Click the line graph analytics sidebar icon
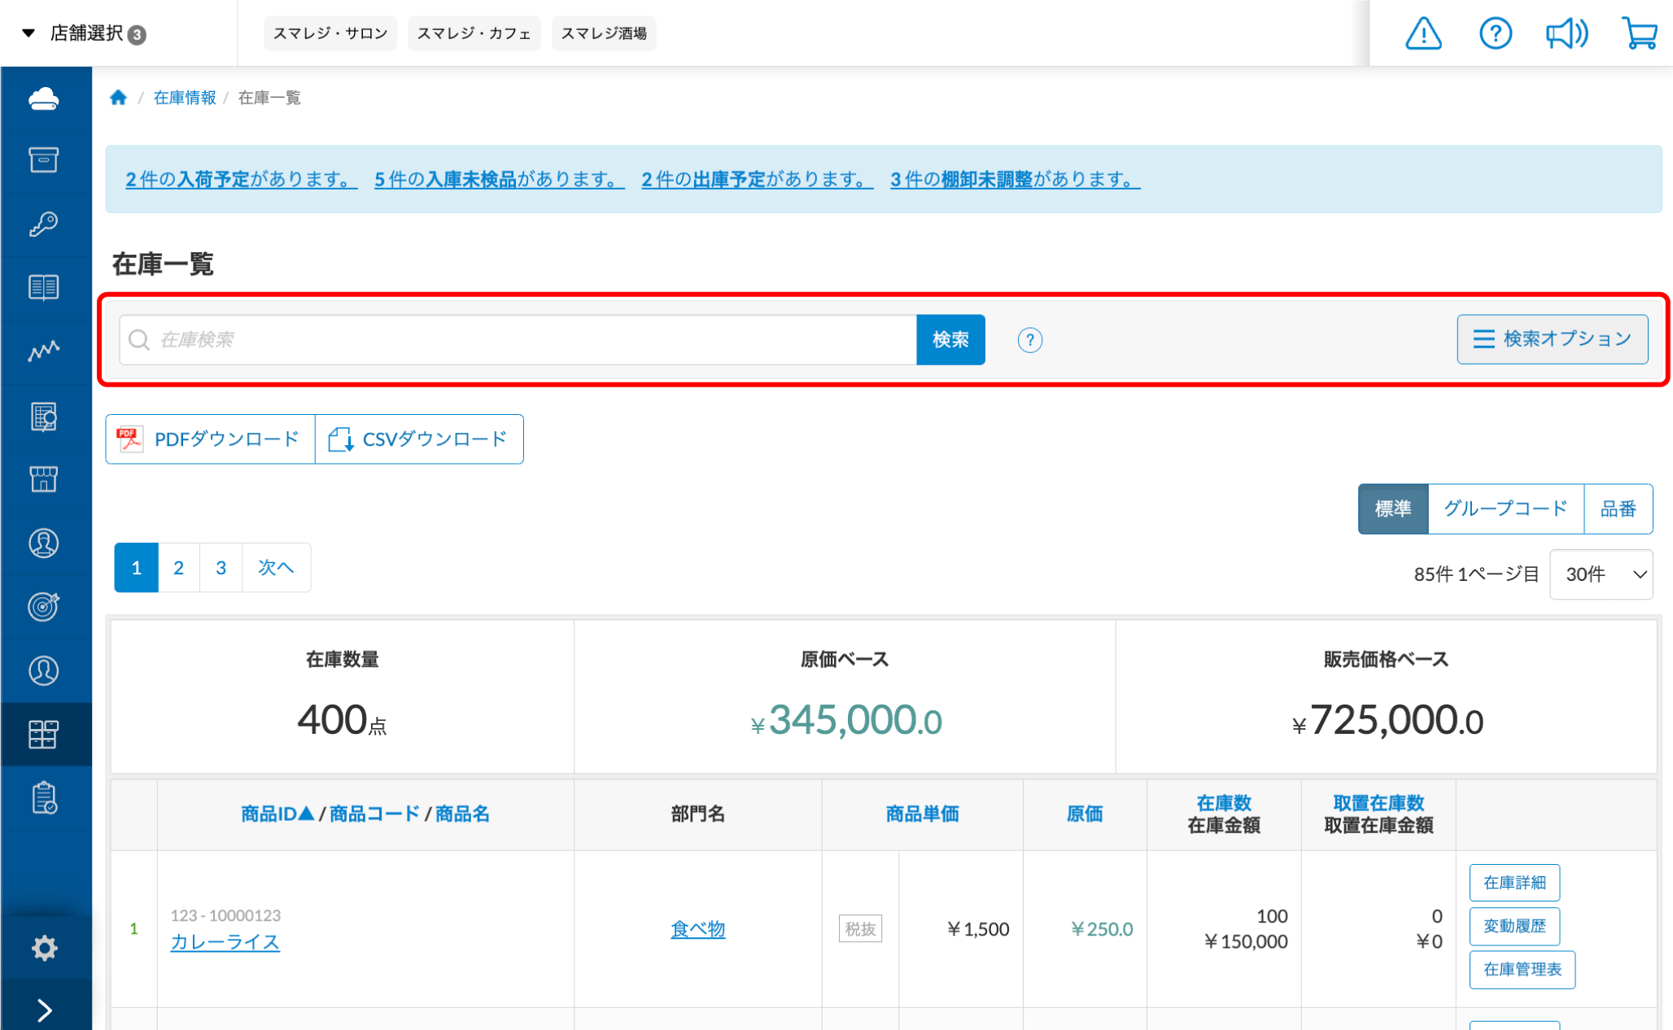The width and height of the screenshot is (1673, 1030). click(44, 351)
